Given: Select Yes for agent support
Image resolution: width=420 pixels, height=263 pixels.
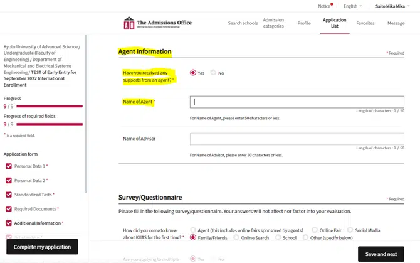Looking at the screenshot, I should 193,73.
